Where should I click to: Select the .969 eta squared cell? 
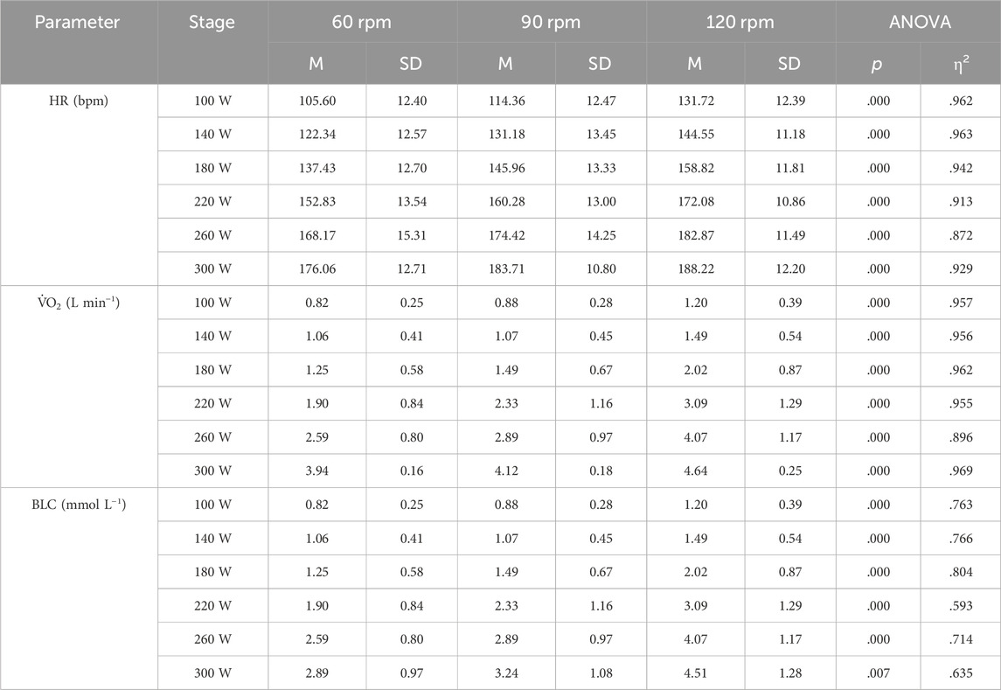(x=961, y=470)
